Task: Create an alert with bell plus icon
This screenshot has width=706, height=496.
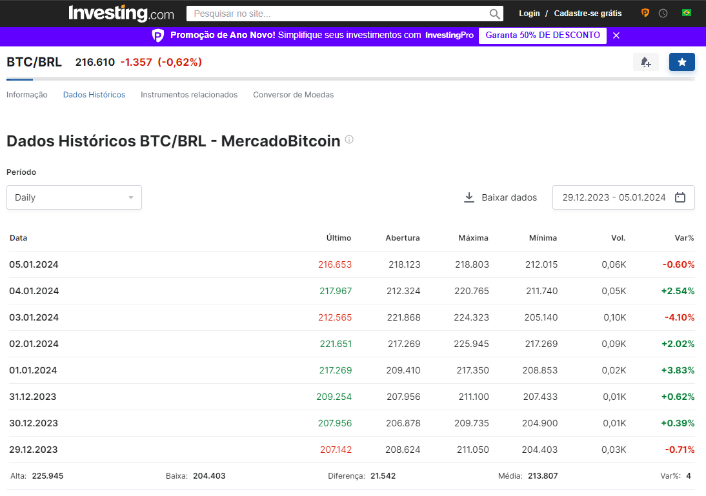Action: (646, 62)
